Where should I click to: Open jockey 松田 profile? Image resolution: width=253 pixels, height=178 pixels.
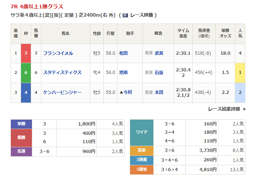[124, 53]
